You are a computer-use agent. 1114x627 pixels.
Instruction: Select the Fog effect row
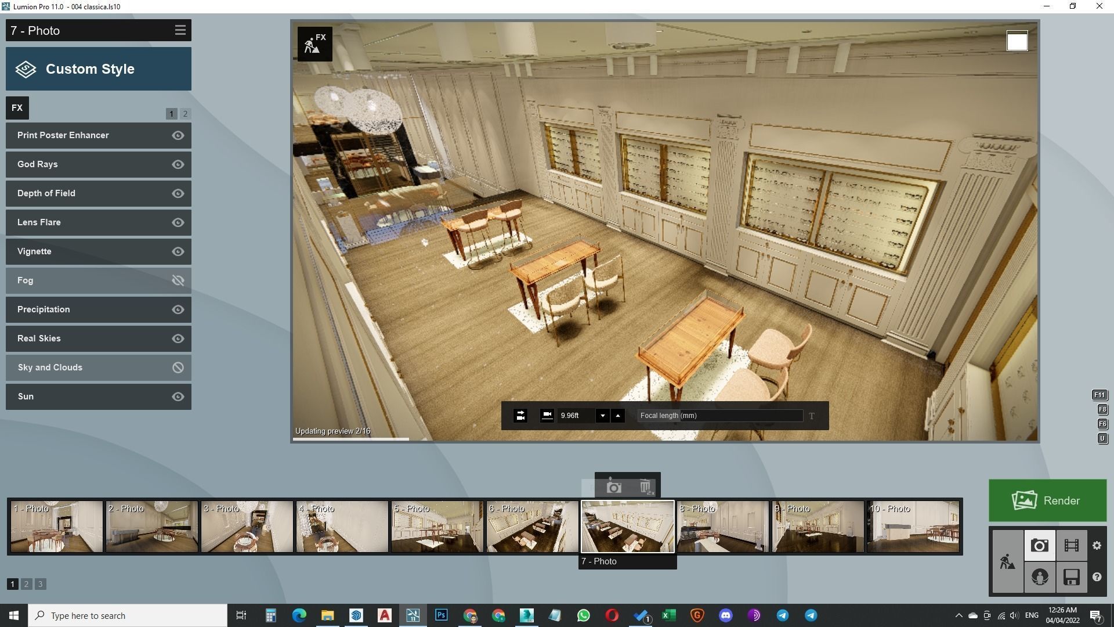point(99,280)
